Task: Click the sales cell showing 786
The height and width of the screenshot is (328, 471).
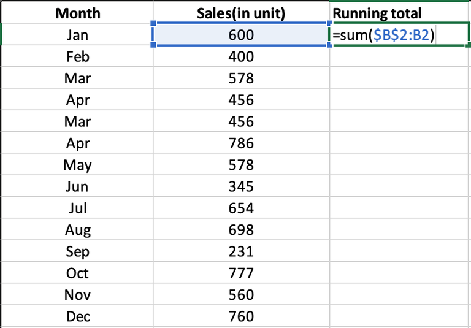Action: pyautogui.click(x=241, y=143)
